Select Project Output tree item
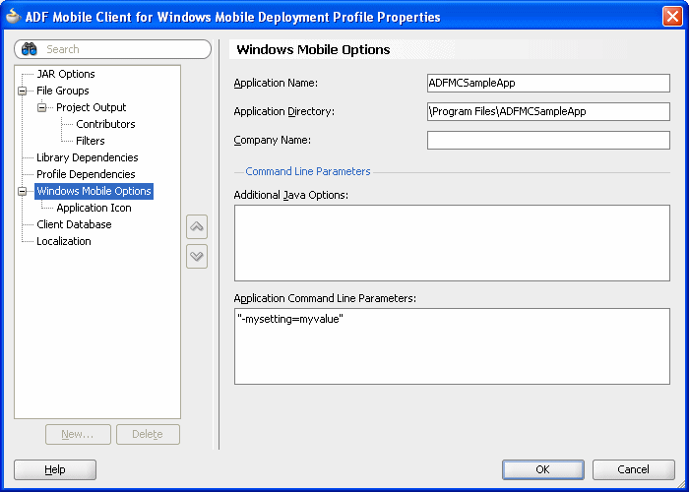This screenshot has height=492, width=689. [91, 107]
